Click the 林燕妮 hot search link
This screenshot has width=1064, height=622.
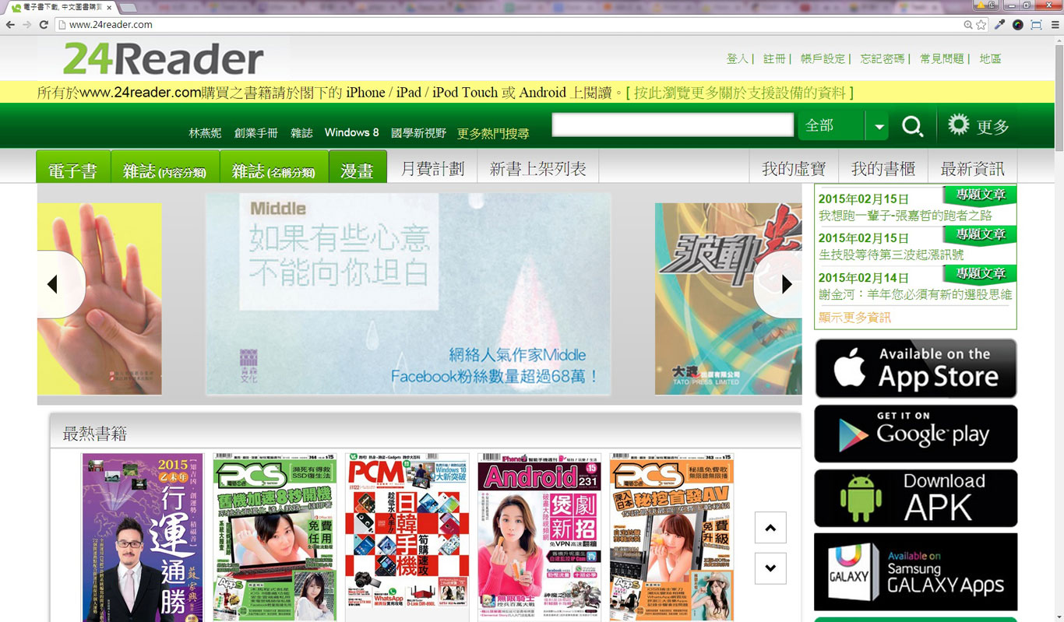click(x=205, y=133)
